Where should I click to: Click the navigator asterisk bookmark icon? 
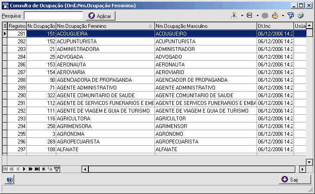(x=43, y=169)
